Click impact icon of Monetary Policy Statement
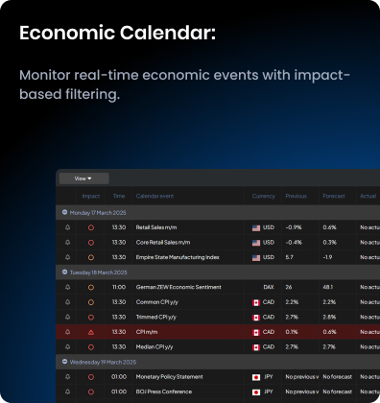 (x=91, y=377)
